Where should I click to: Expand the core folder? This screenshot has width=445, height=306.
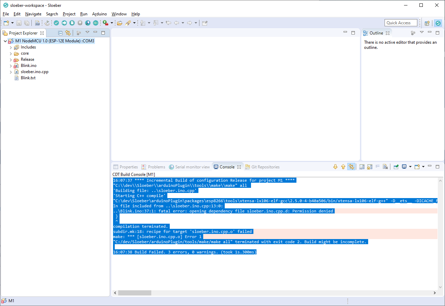(11, 54)
